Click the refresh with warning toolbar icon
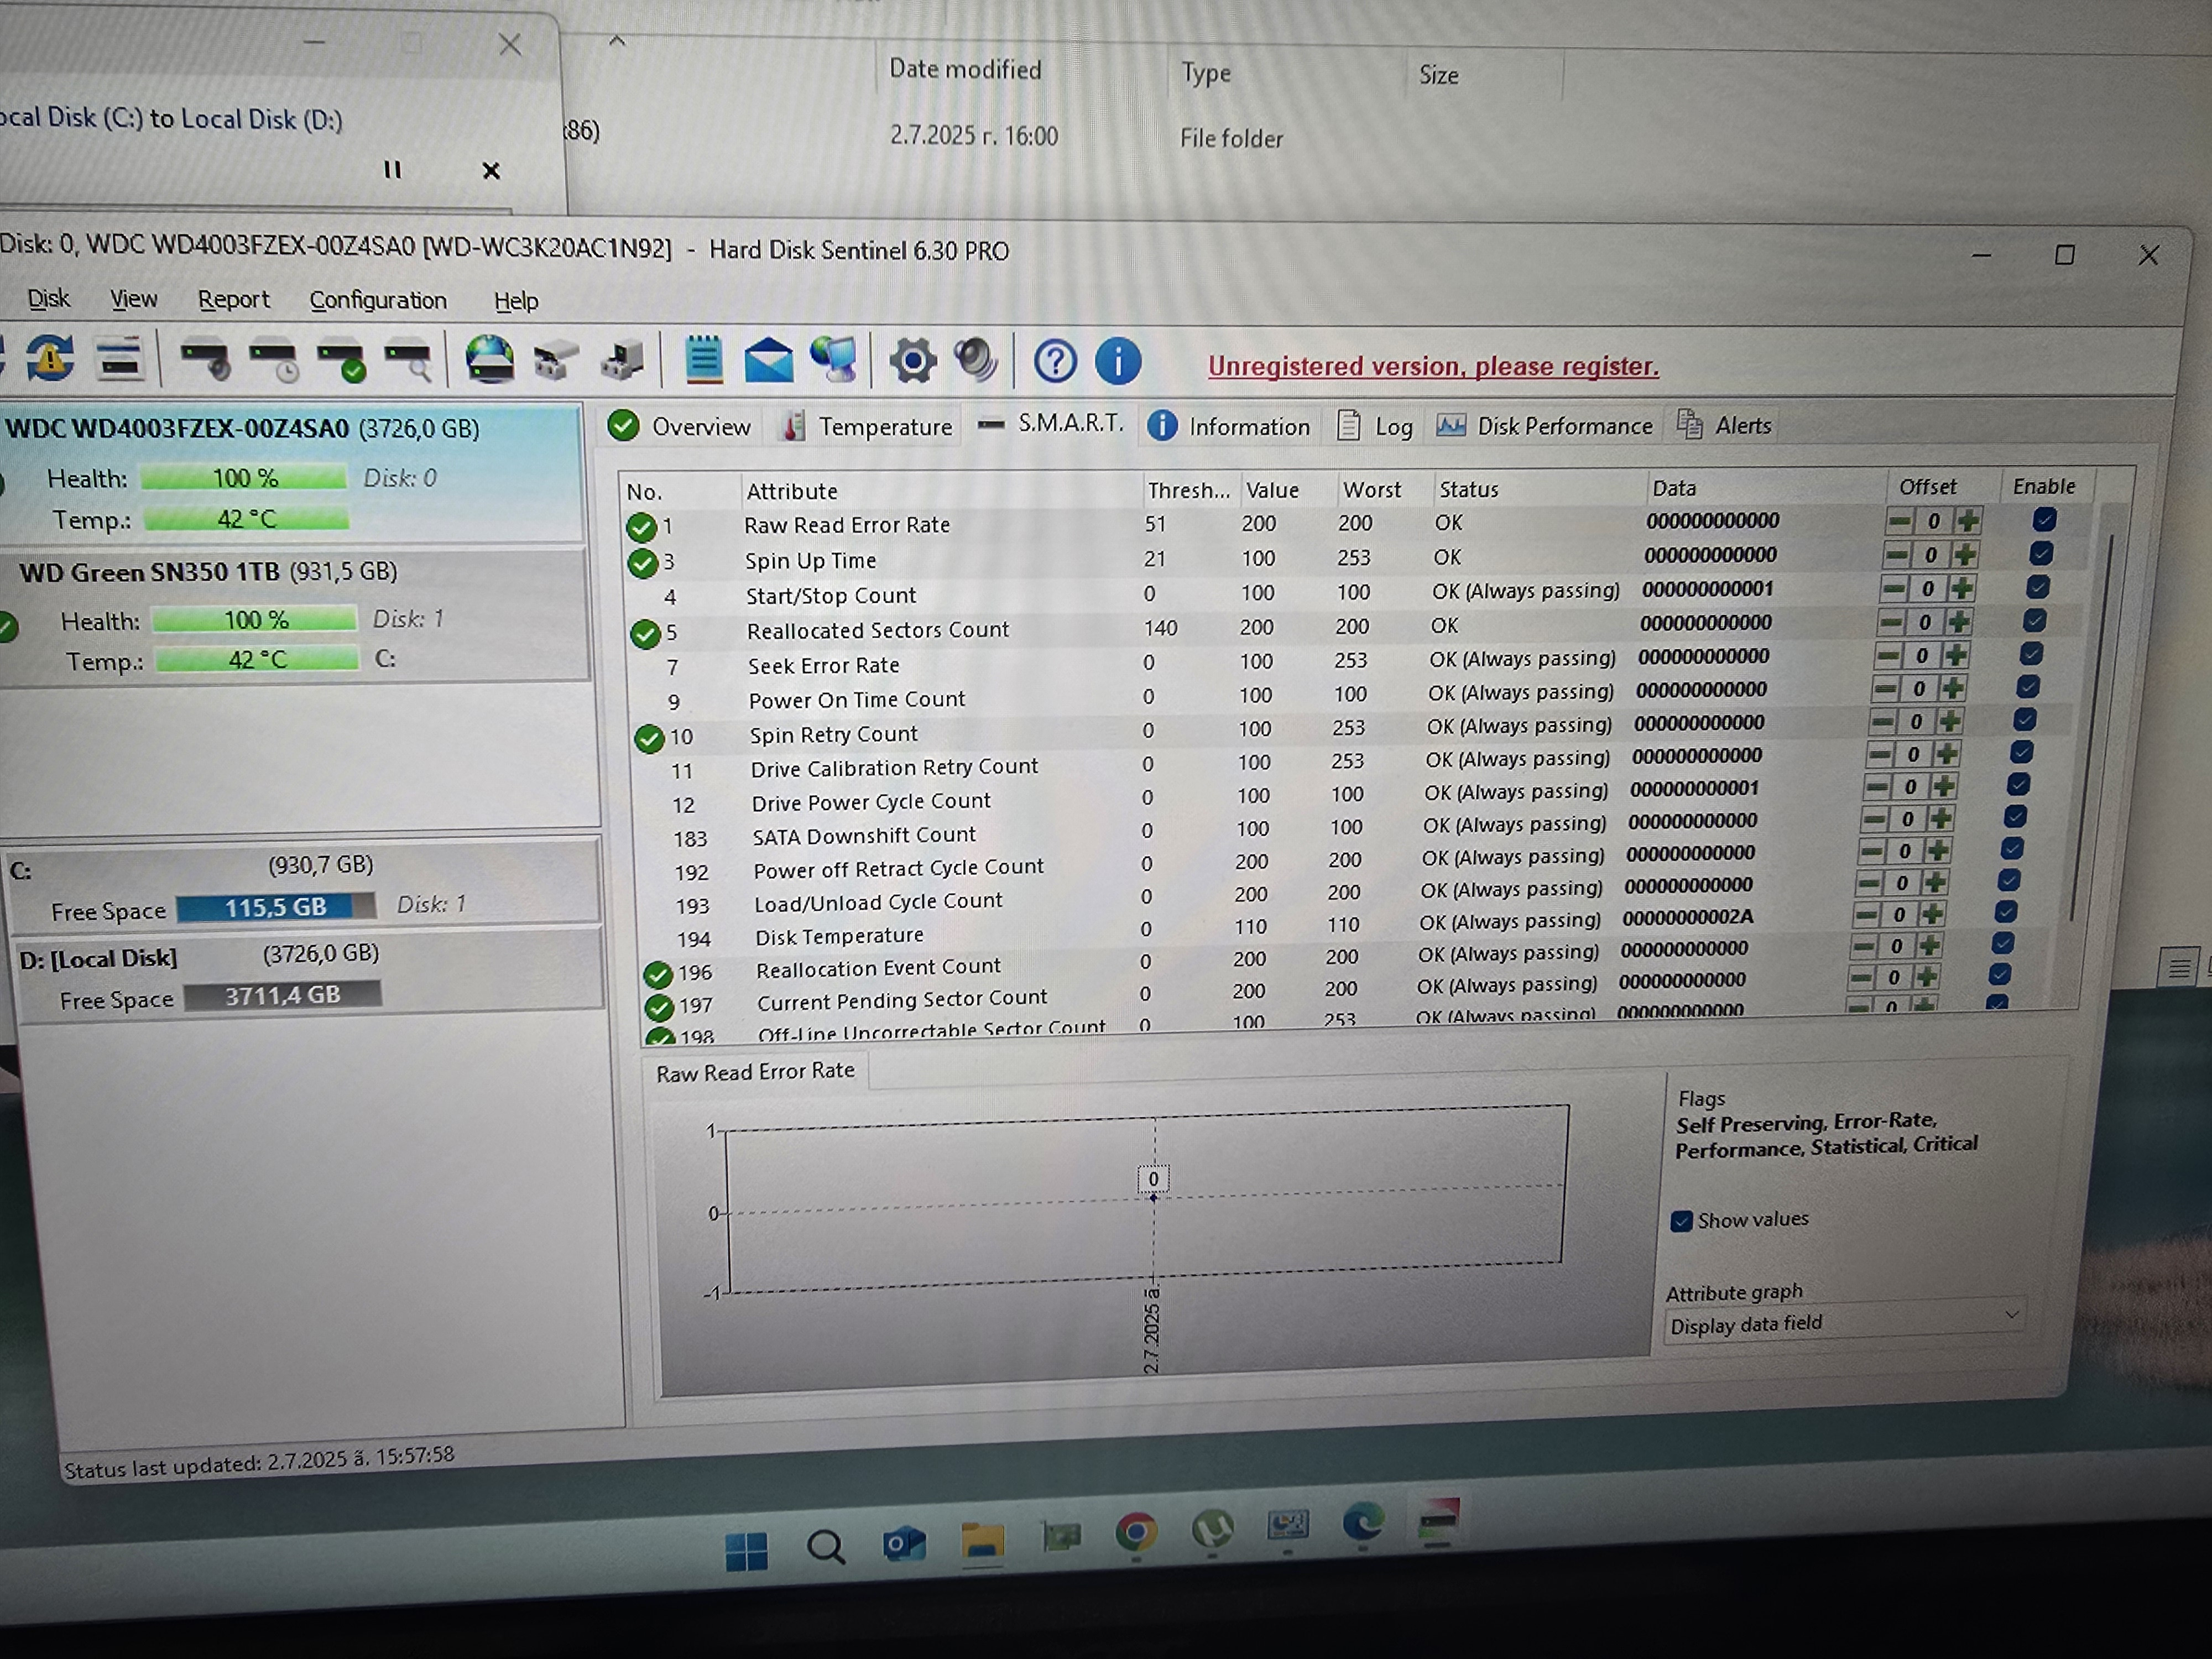Image resolution: width=2212 pixels, height=1659 pixels. pos(50,358)
